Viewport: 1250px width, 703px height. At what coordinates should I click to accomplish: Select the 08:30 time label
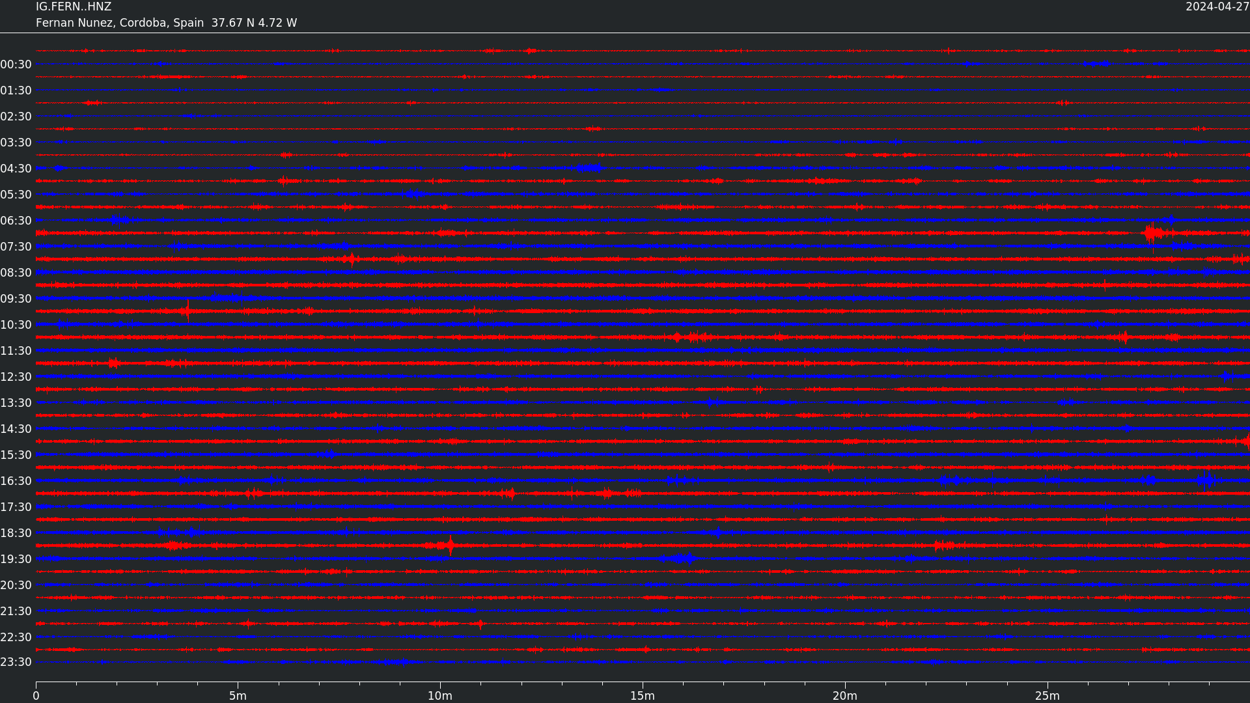pyautogui.click(x=16, y=273)
